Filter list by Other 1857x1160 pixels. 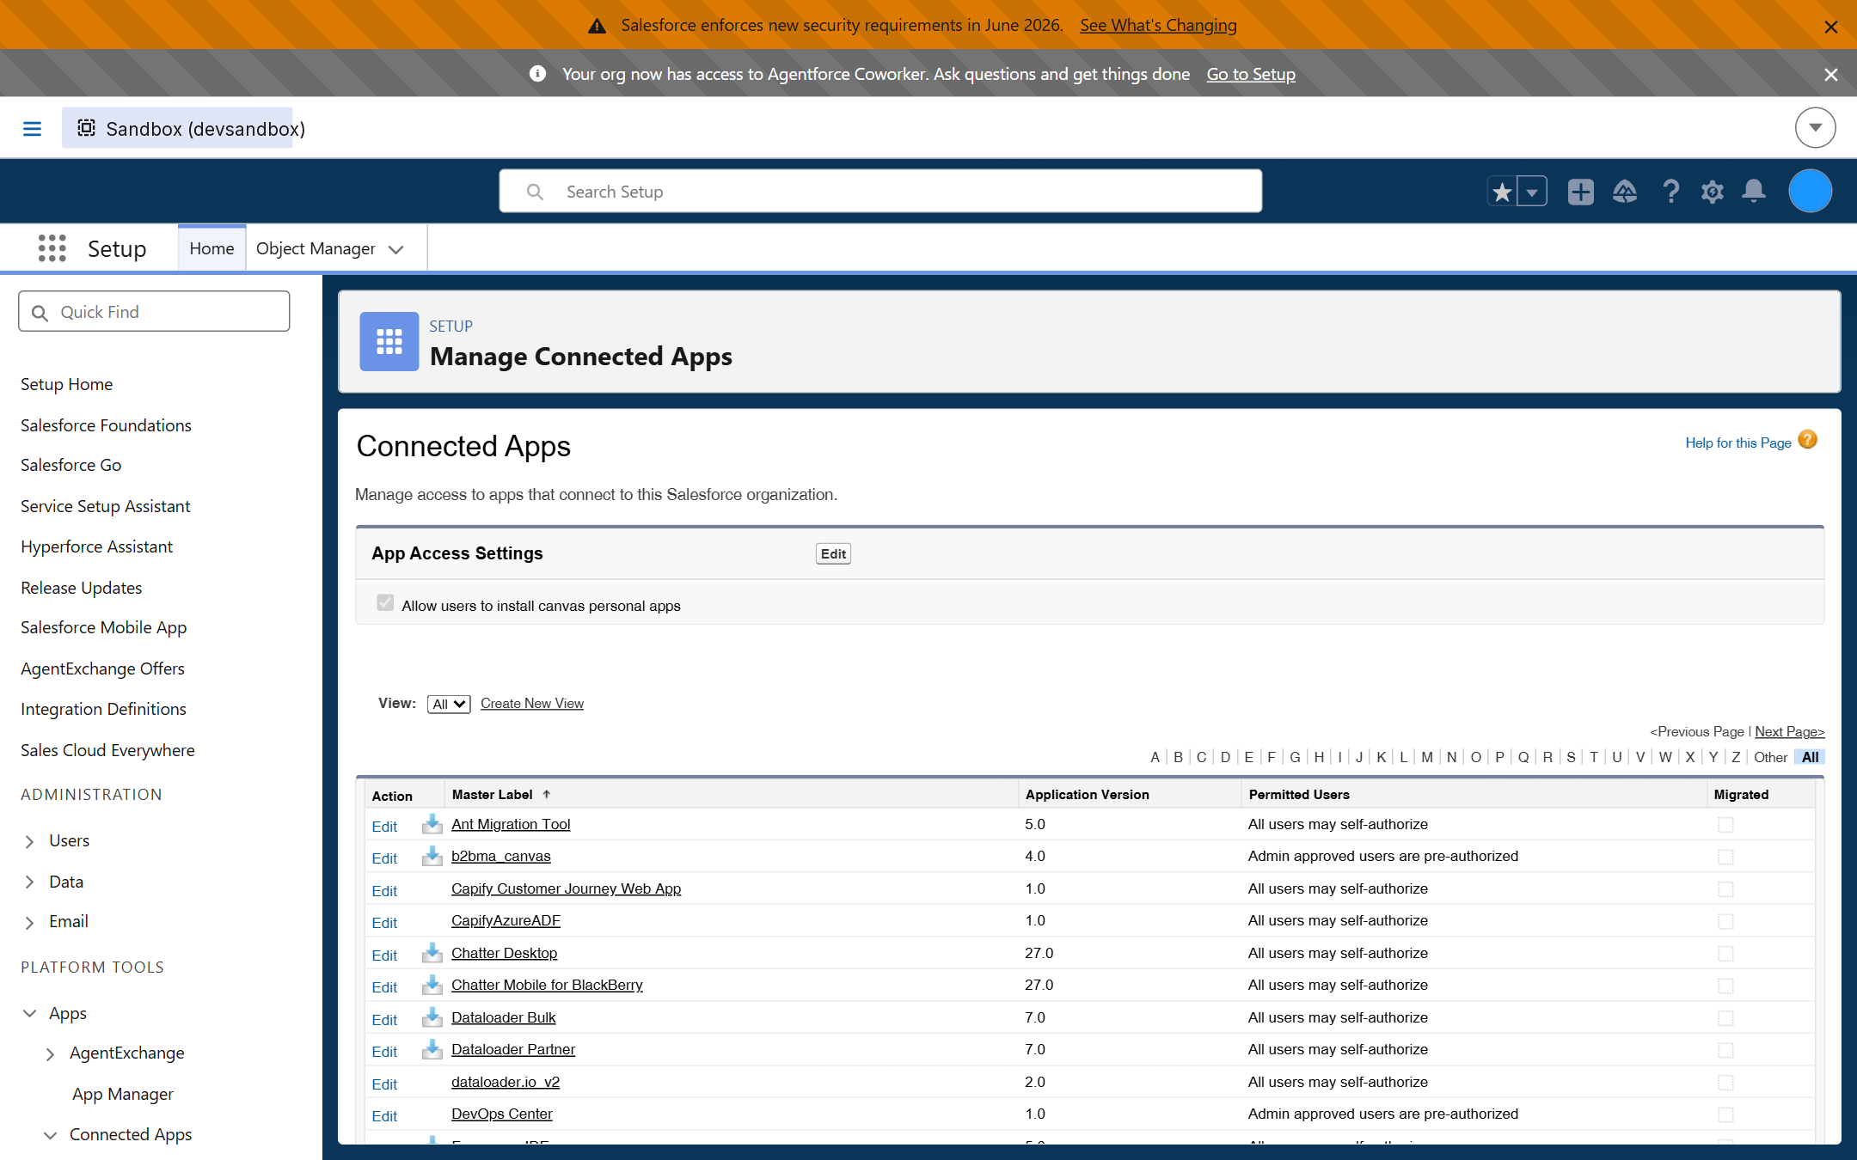pyautogui.click(x=1770, y=757)
